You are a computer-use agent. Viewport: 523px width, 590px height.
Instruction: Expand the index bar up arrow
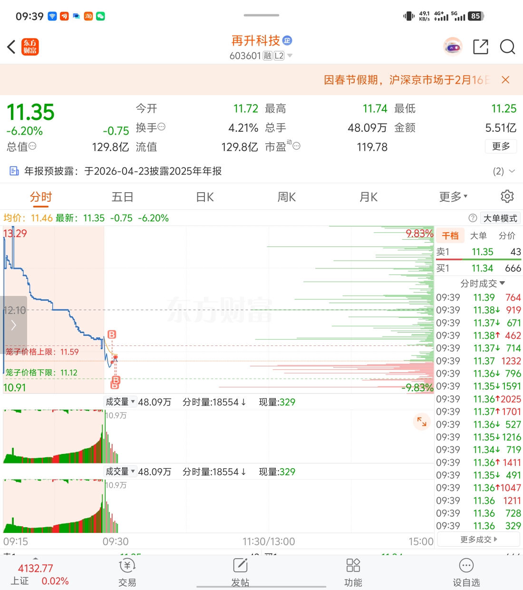point(36,559)
